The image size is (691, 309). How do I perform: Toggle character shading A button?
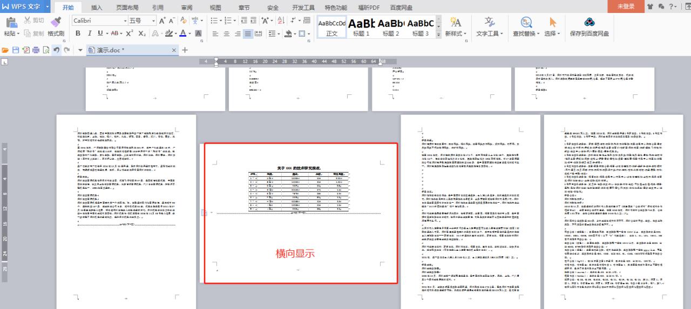(198, 33)
